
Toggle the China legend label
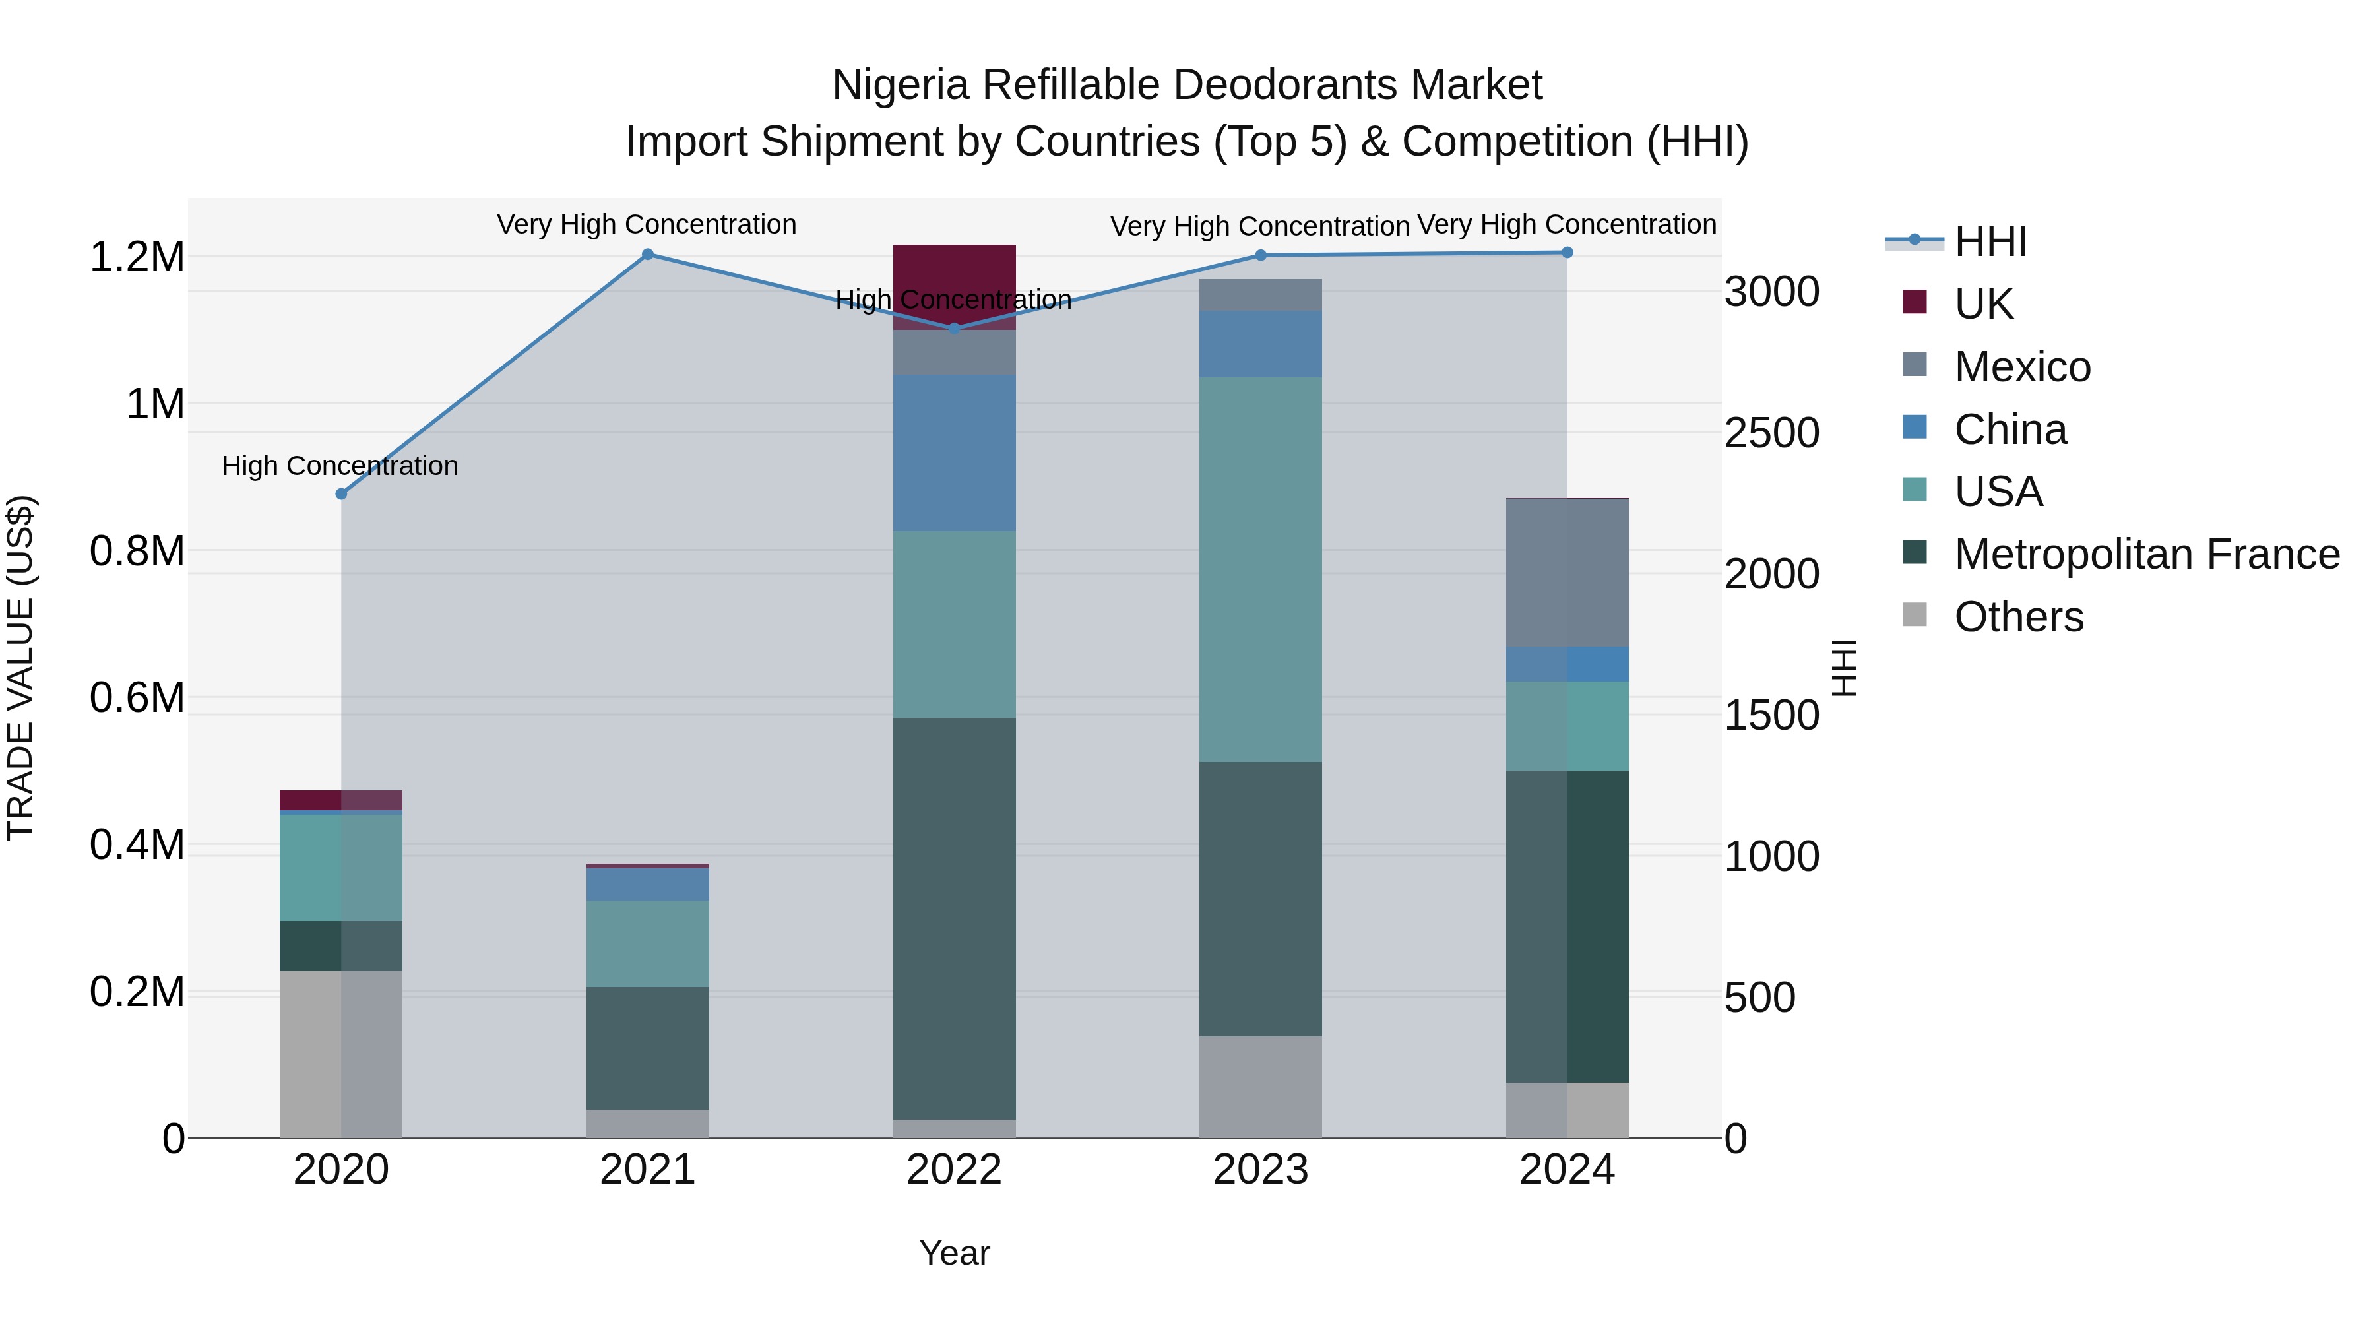tap(2011, 429)
